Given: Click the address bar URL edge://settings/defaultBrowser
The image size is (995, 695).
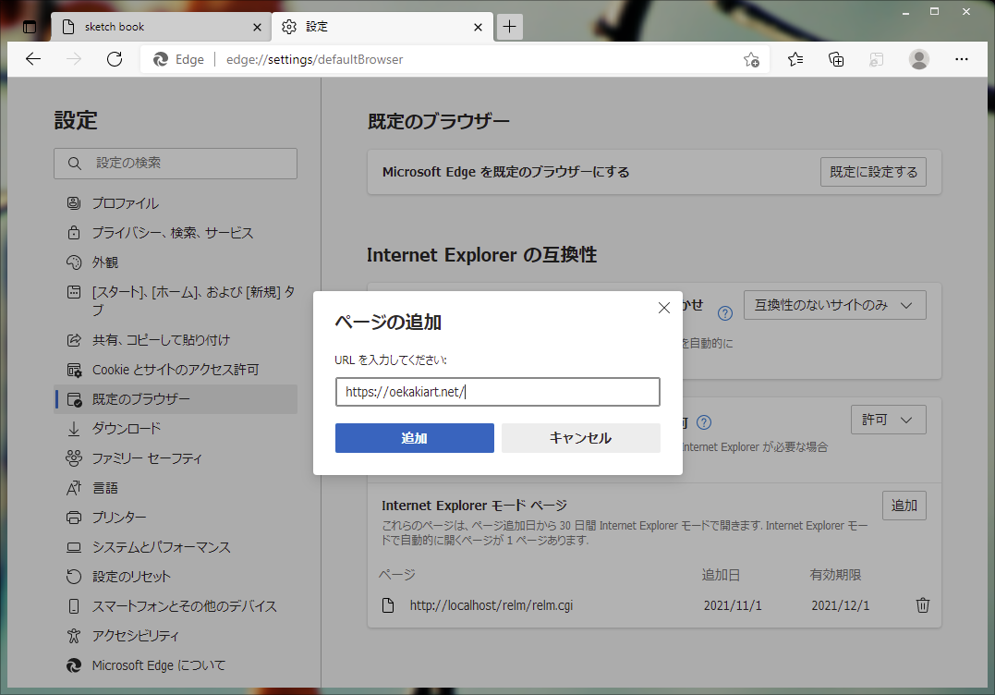Looking at the screenshot, I should [x=315, y=60].
